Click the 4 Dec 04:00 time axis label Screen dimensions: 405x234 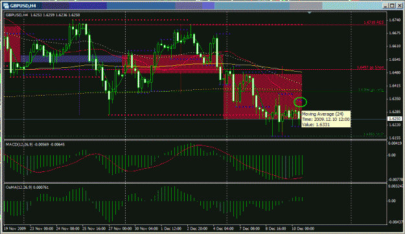tap(224, 229)
